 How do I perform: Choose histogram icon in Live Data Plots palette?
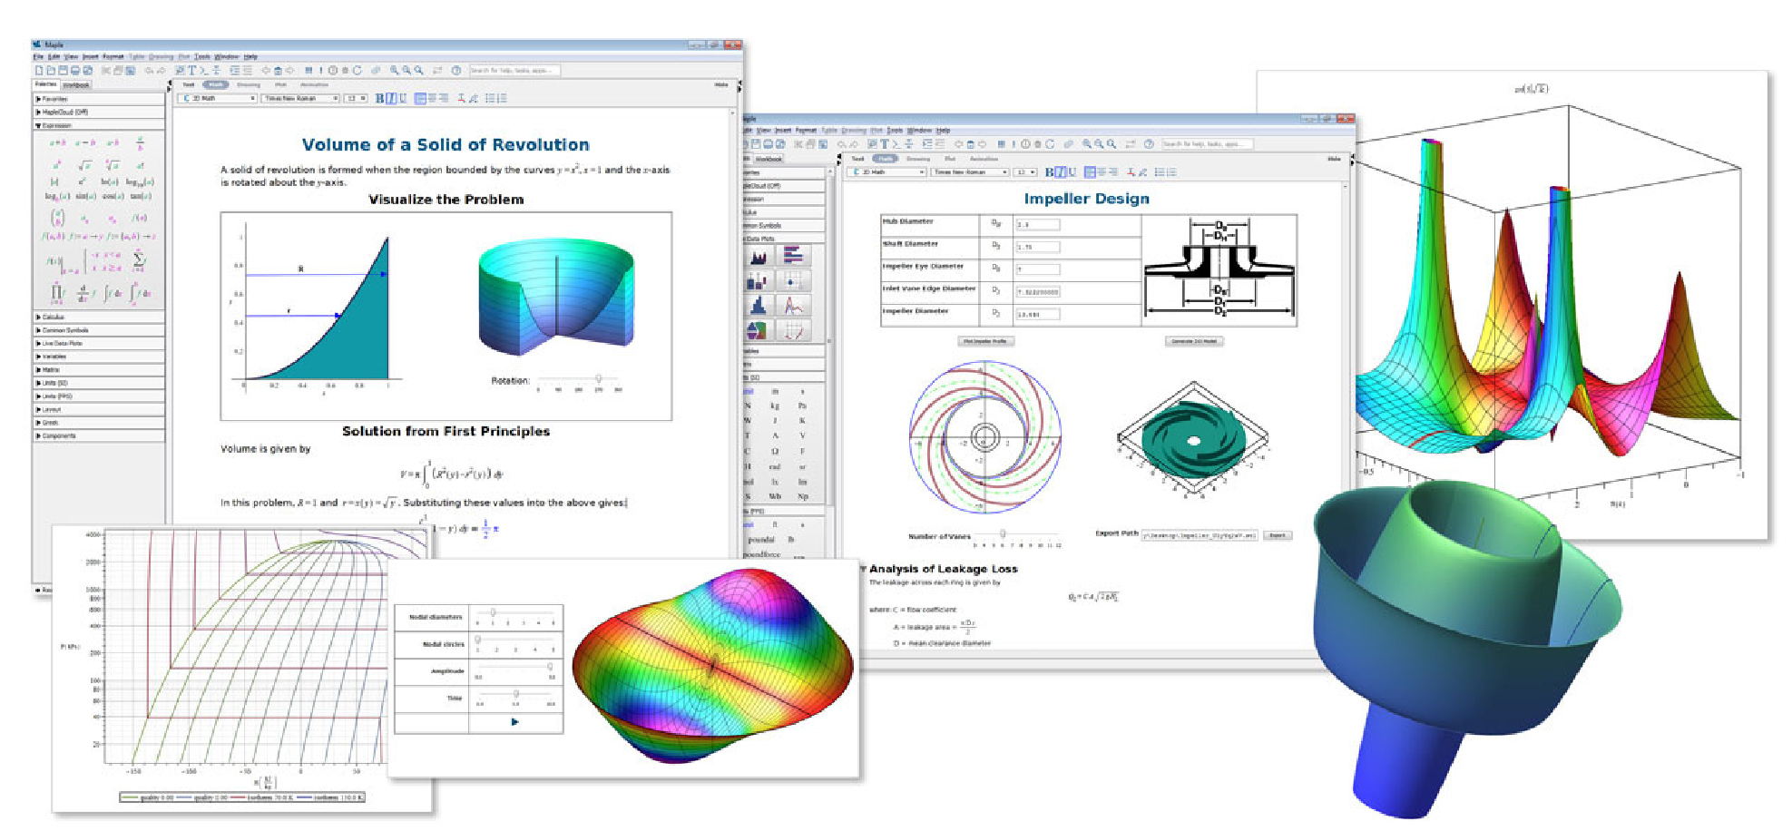tap(759, 306)
